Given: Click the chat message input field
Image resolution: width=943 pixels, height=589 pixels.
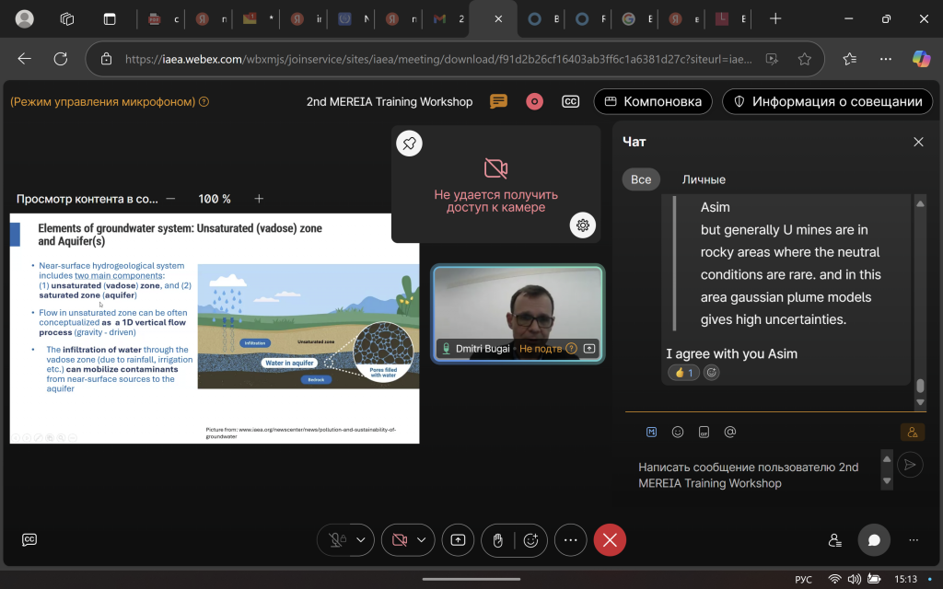Looking at the screenshot, I should [x=751, y=475].
